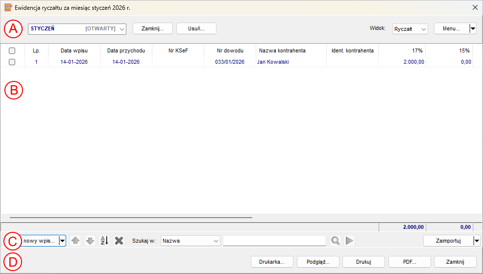Click the move entry up arrow icon
The image size is (483, 274).
tap(75, 241)
